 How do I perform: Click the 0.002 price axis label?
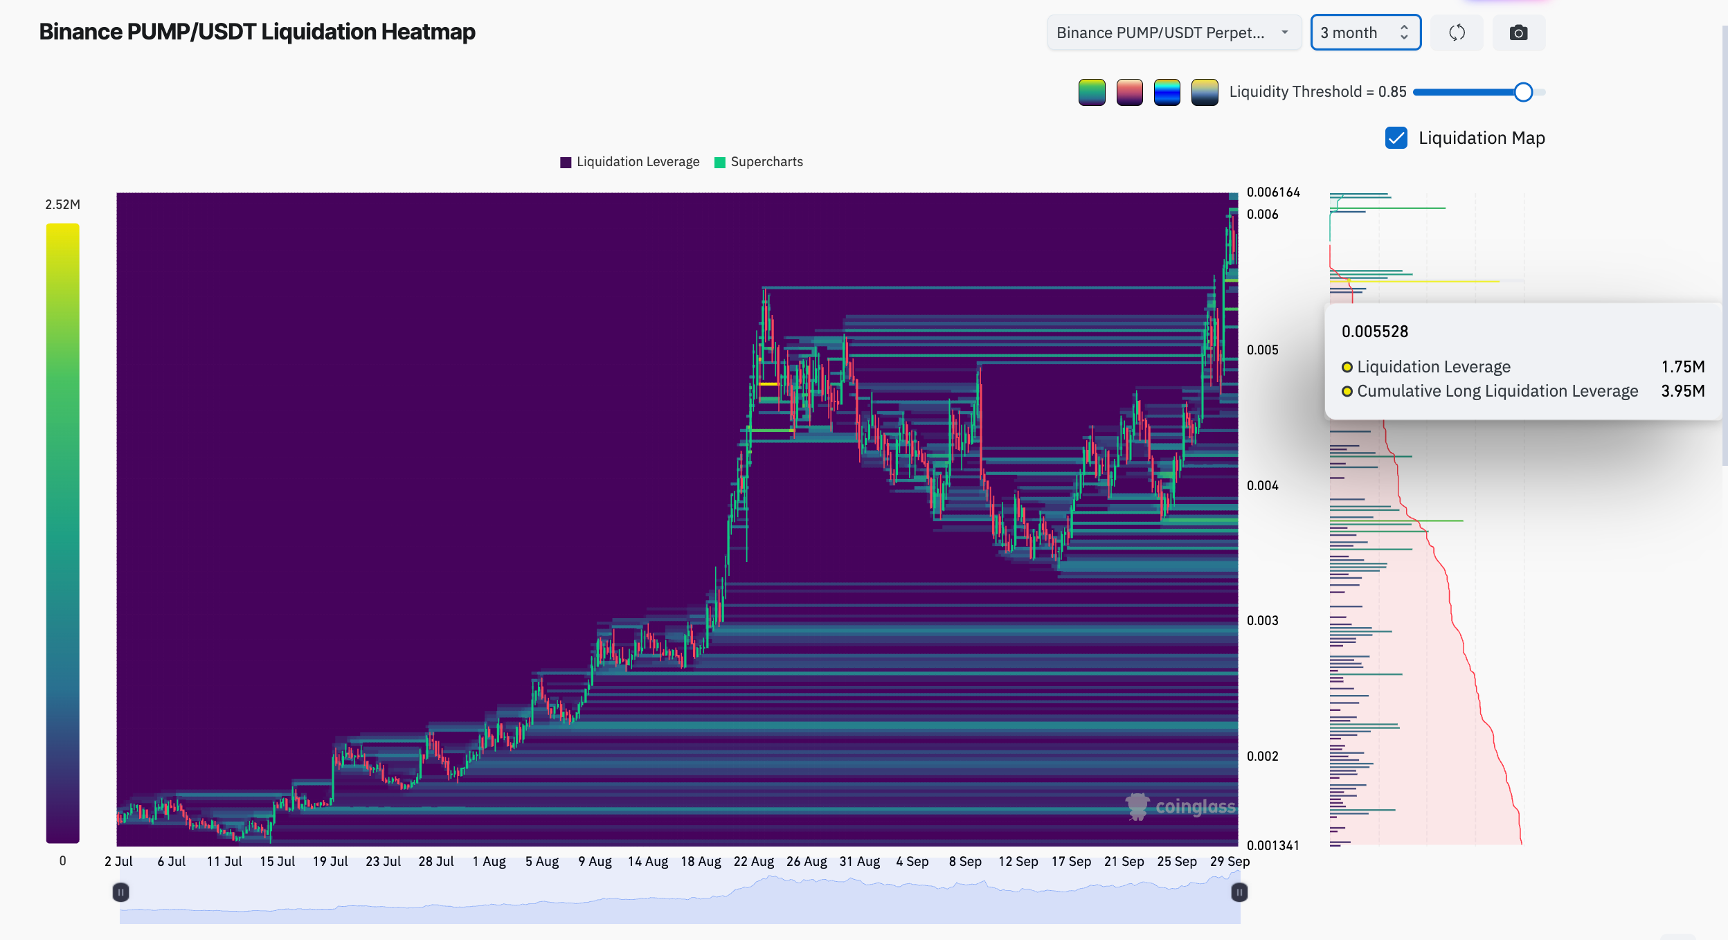pos(1262,756)
